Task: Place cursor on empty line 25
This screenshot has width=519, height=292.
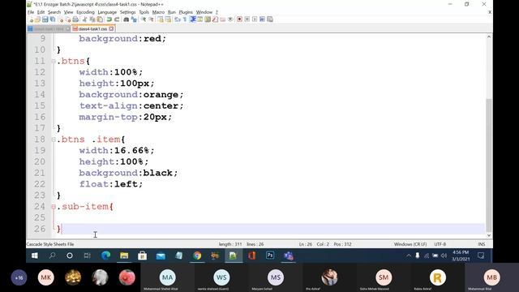Action: [270, 217]
